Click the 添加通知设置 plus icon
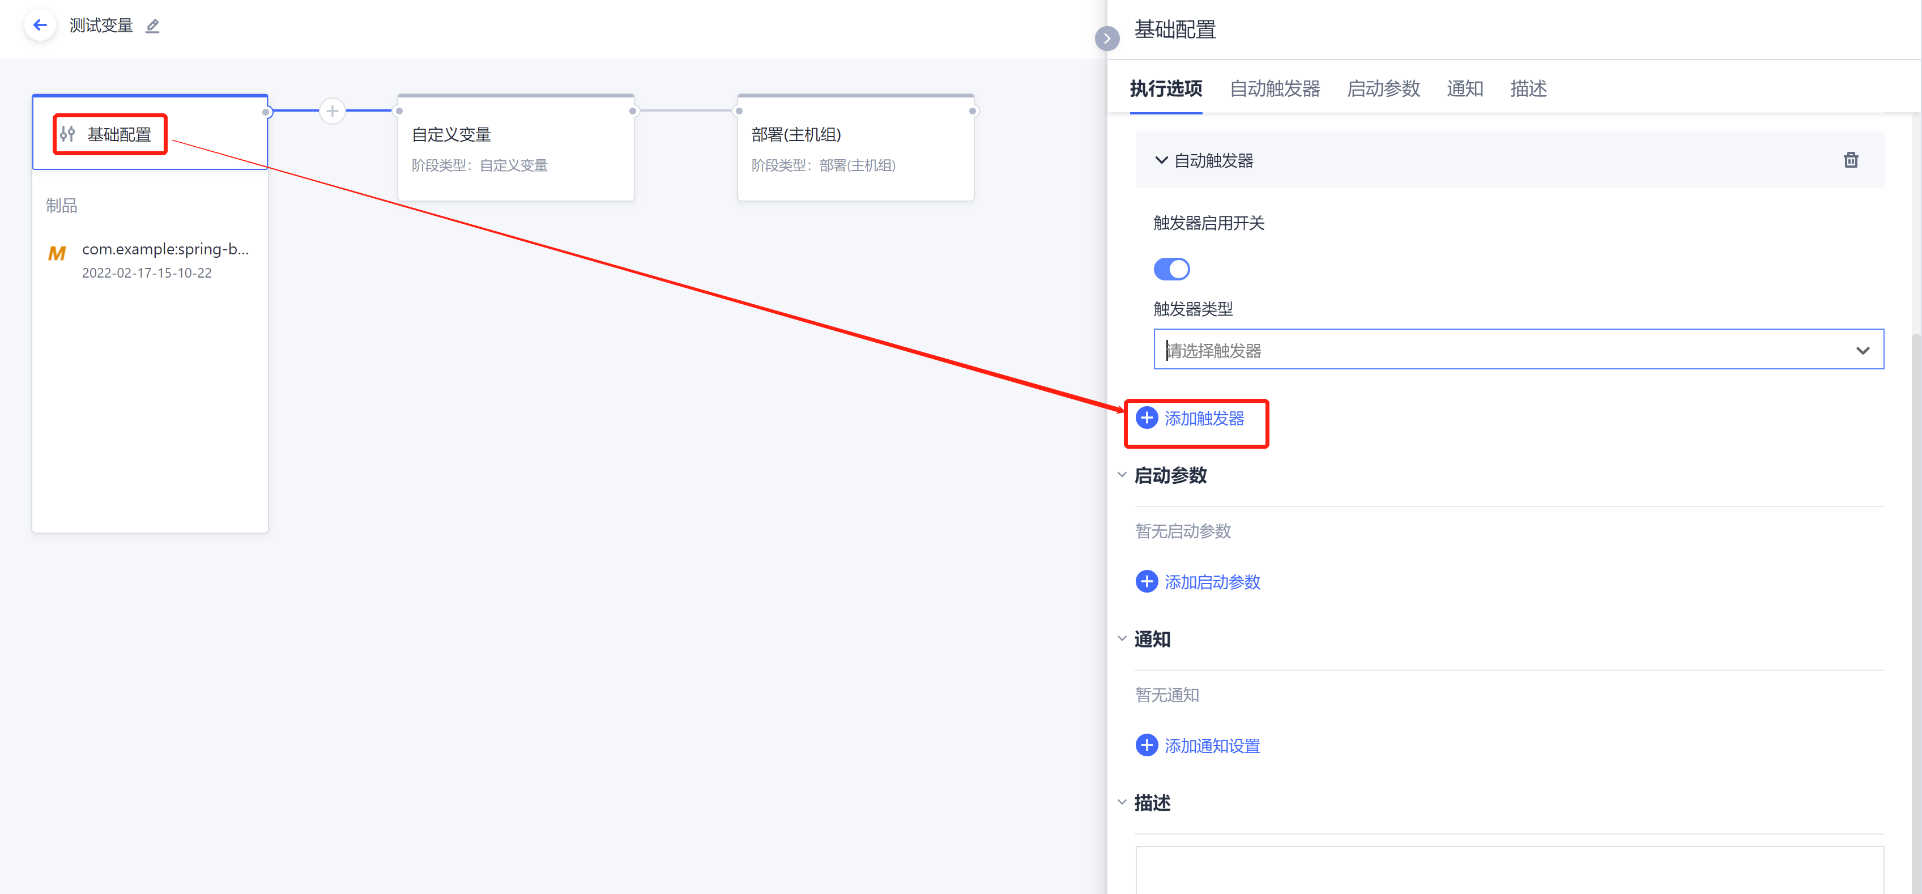This screenshot has height=894, width=1922. point(1146,745)
